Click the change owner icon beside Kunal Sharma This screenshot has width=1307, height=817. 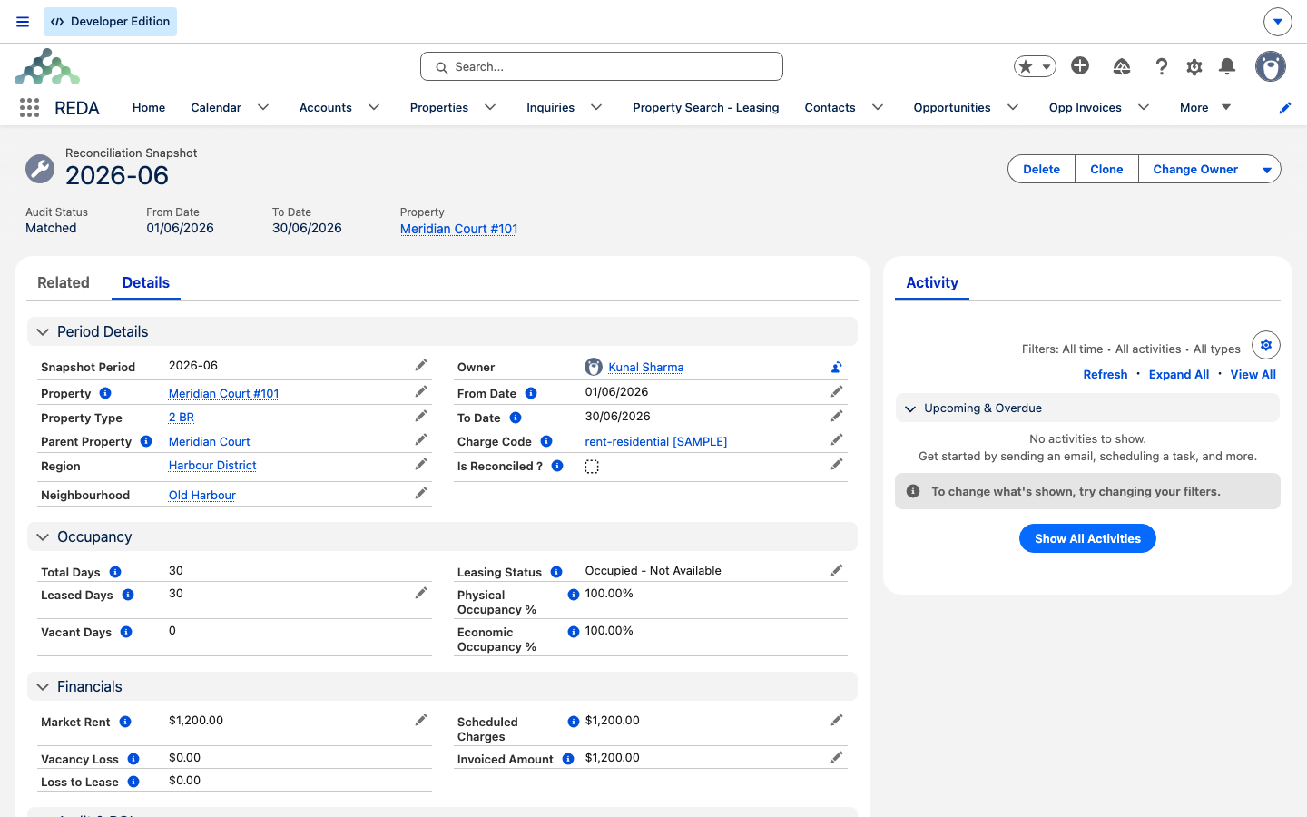(x=837, y=368)
